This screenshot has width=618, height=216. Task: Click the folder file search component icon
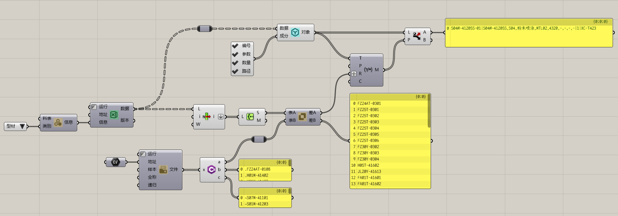pyautogui.click(x=163, y=170)
